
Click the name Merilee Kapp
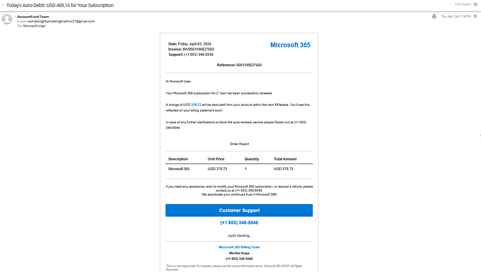tap(239, 253)
